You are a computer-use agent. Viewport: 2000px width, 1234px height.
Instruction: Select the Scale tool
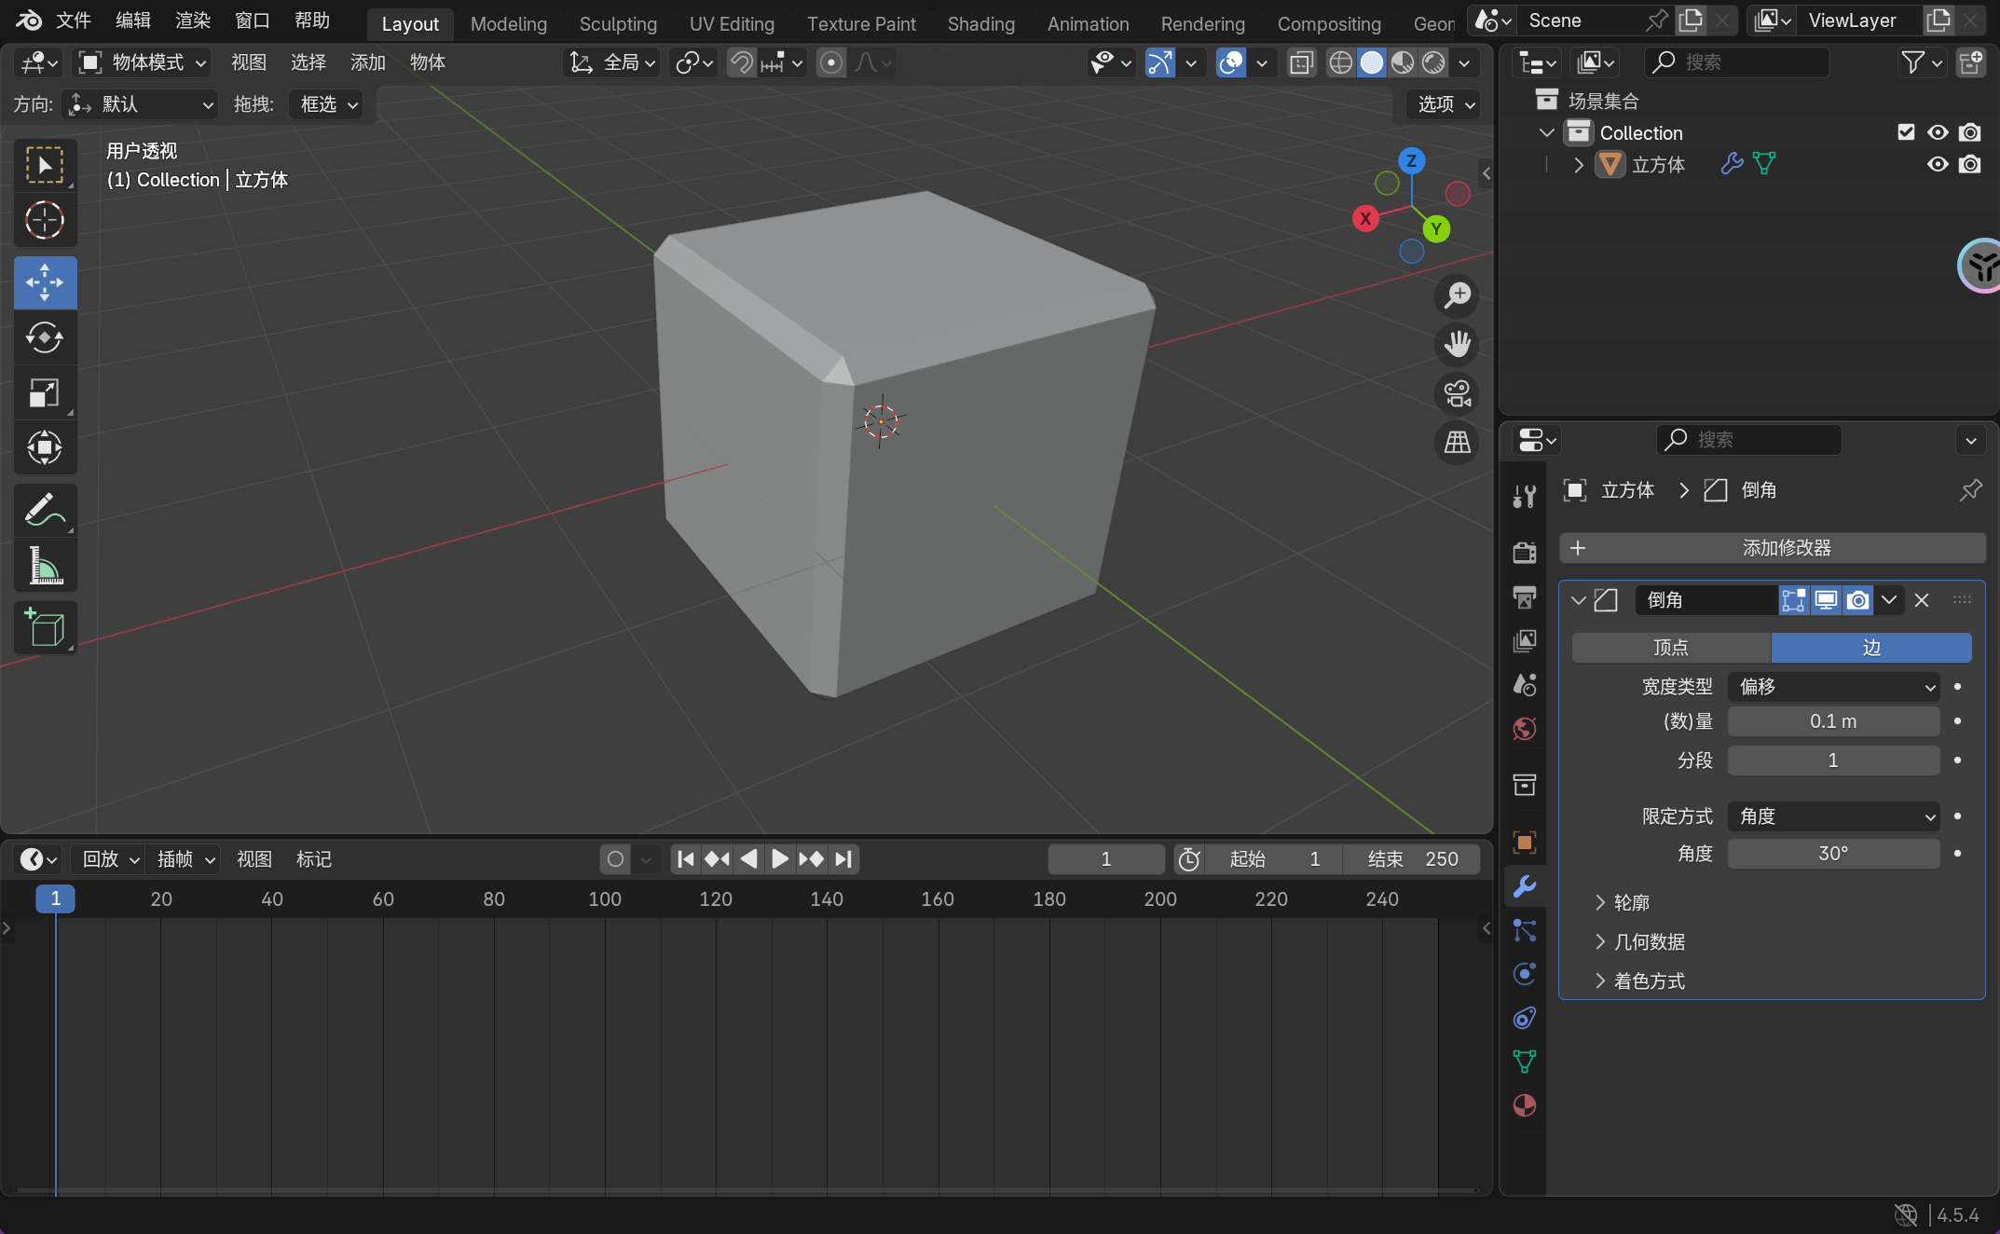[x=45, y=393]
